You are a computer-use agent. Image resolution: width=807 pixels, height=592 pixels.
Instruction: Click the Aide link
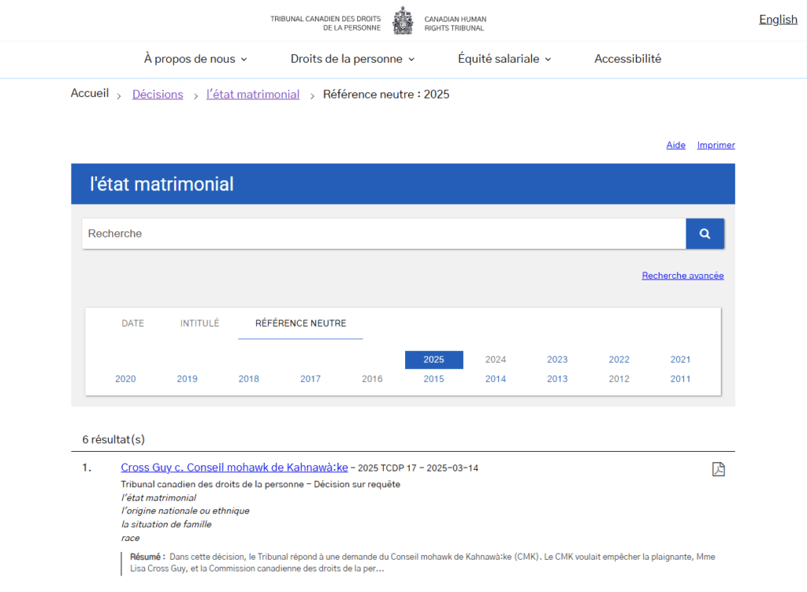point(675,145)
